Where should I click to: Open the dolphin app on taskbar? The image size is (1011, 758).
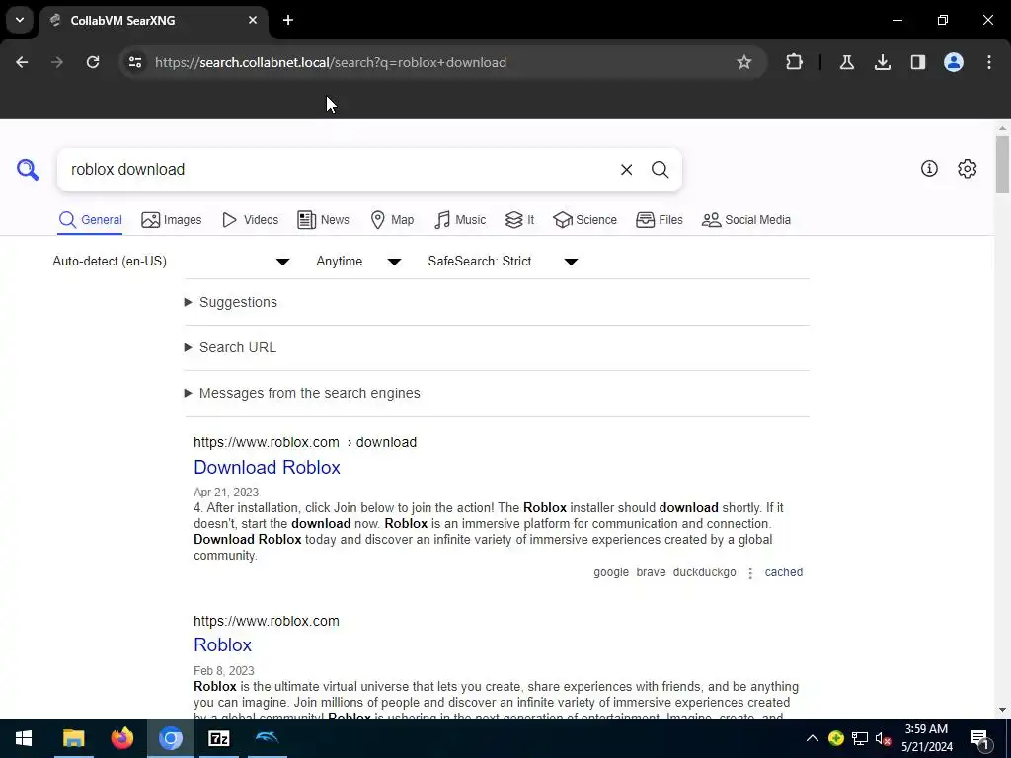coord(267,738)
